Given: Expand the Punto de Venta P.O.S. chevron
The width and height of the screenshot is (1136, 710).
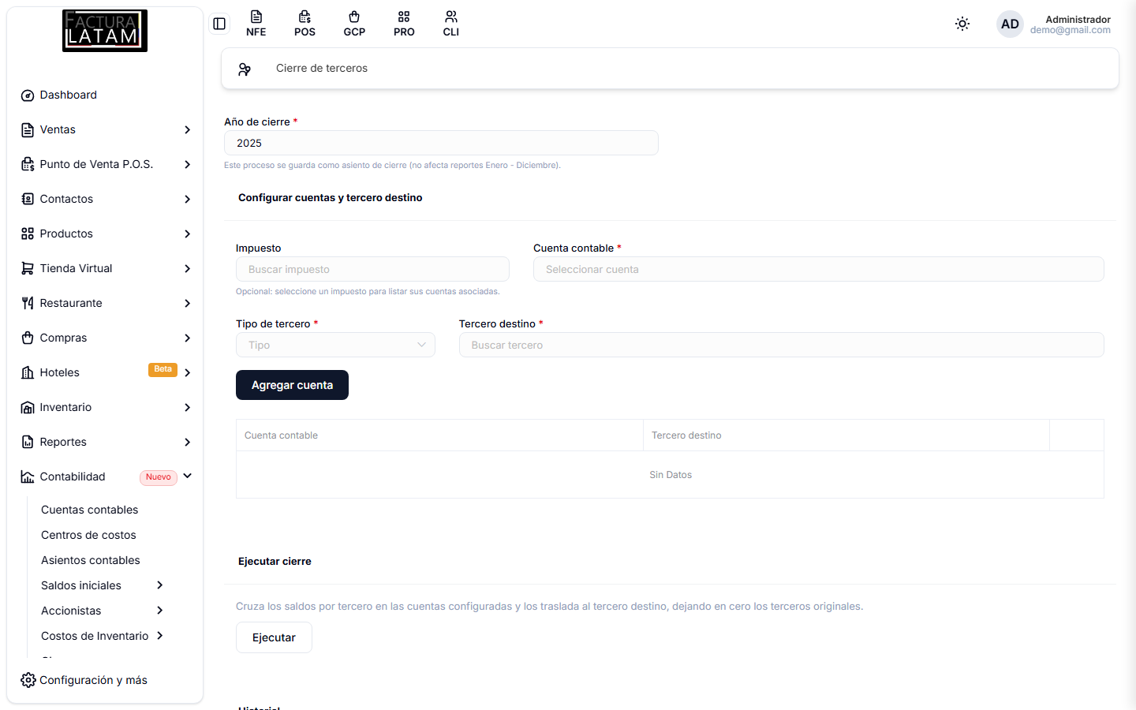Looking at the screenshot, I should tap(188, 165).
